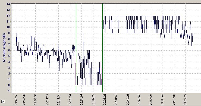This screenshot has width=201, height=106.
Task: Click the 21:22:27 time label
Action: (185, 99)
